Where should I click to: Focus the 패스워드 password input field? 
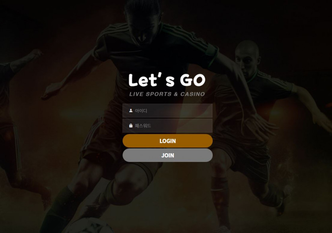click(167, 125)
